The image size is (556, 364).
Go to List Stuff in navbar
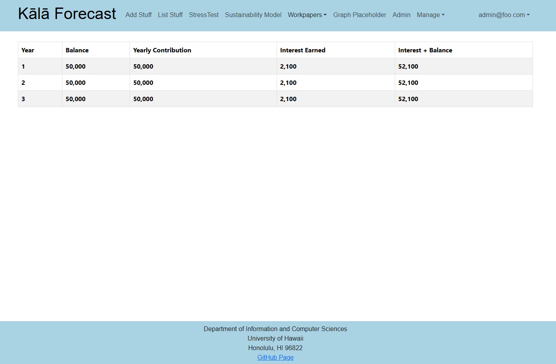[170, 15]
